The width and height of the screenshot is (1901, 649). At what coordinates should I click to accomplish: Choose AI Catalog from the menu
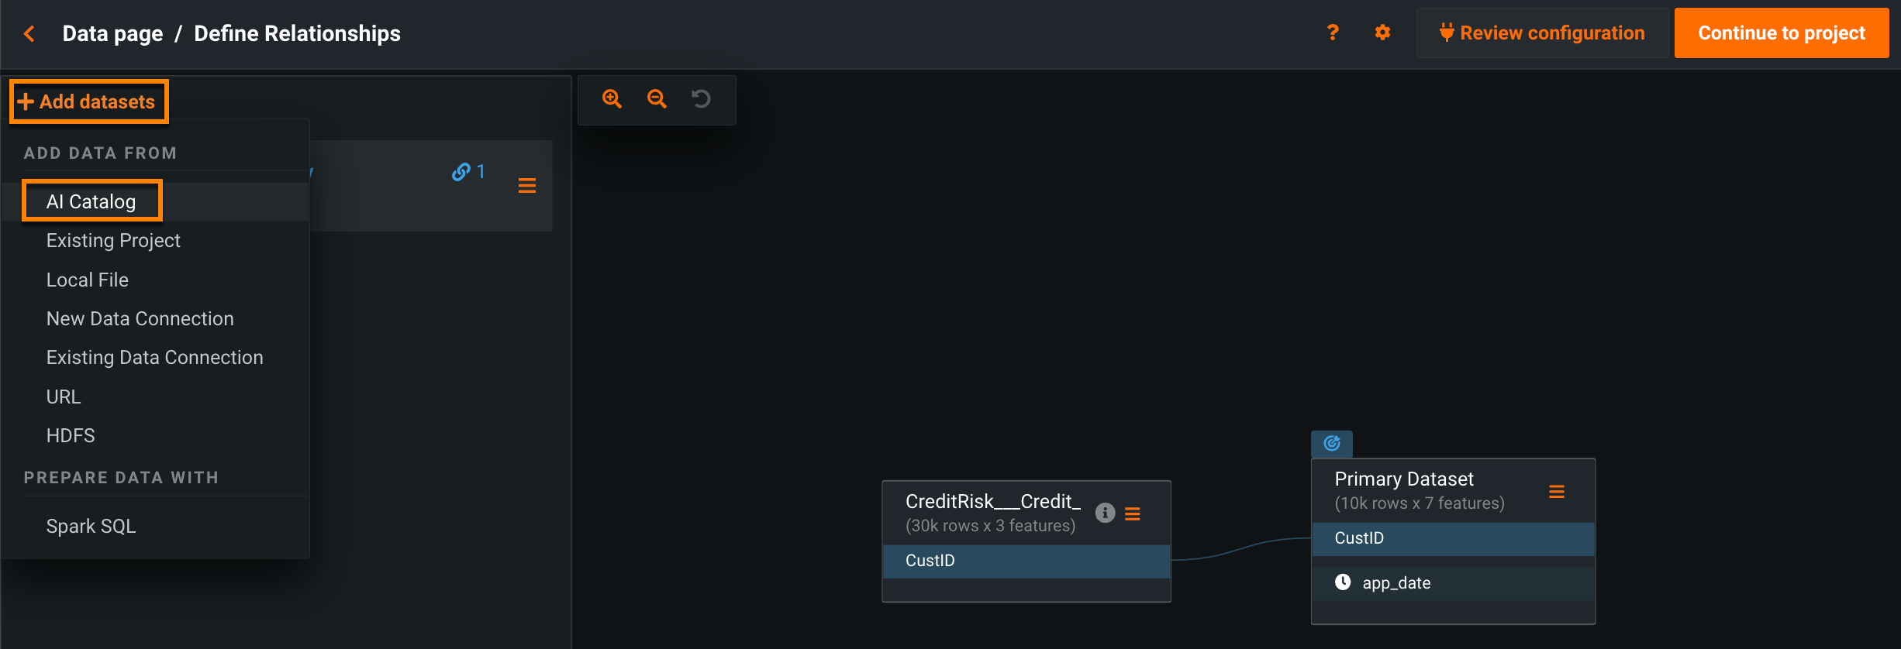point(91,201)
